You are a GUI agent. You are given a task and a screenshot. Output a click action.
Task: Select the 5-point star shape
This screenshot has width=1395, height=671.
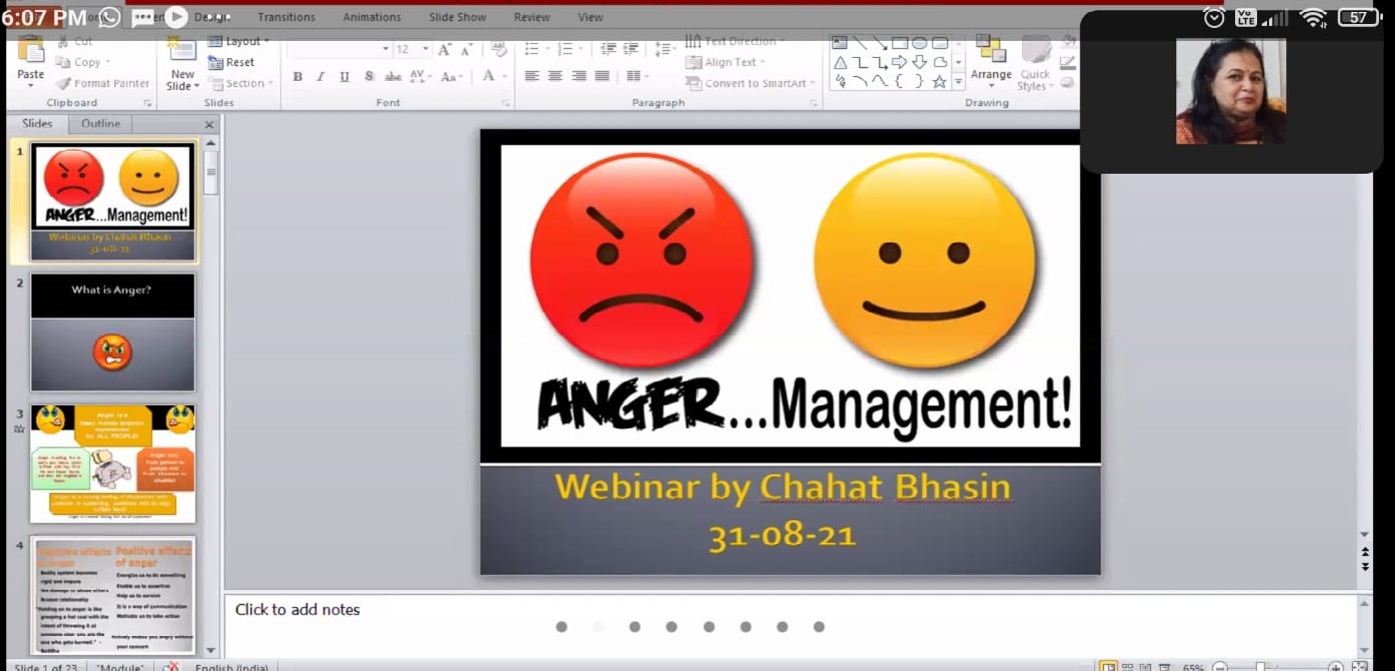tap(939, 82)
